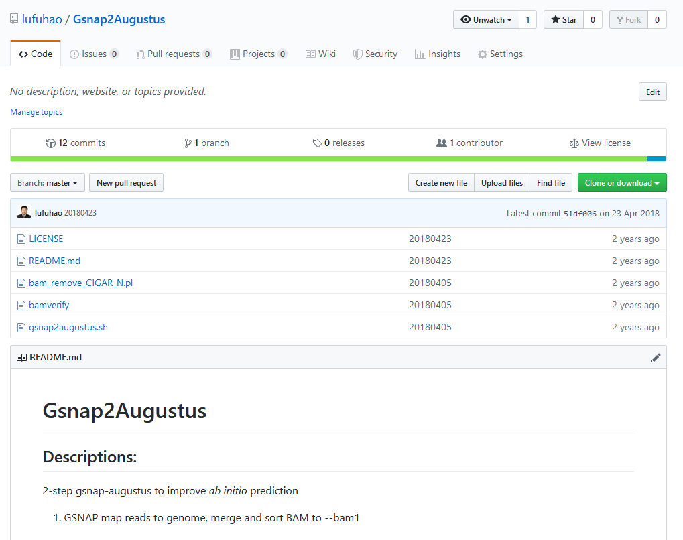
Task: Star the Gsnap2Augustus repository
Action: pos(564,19)
